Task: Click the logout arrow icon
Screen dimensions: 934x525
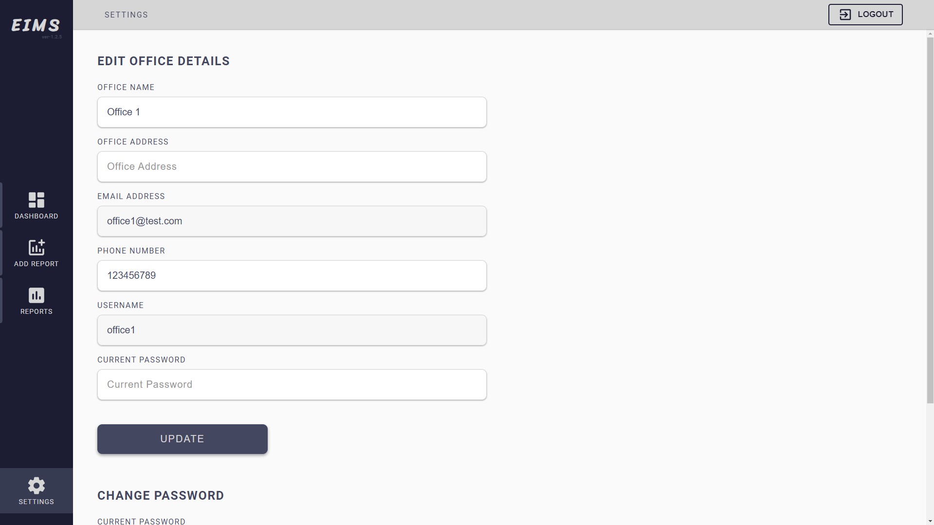Action: pyautogui.click(x=845, y=15)
